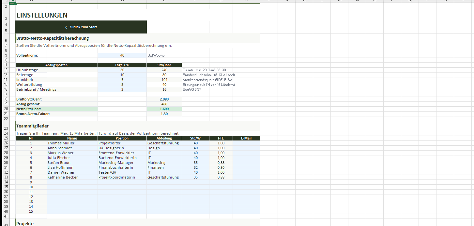Click the EINSTELLUNGEN title cell
The width and height of the screenshot is (474, 226).
coord(42,15)
